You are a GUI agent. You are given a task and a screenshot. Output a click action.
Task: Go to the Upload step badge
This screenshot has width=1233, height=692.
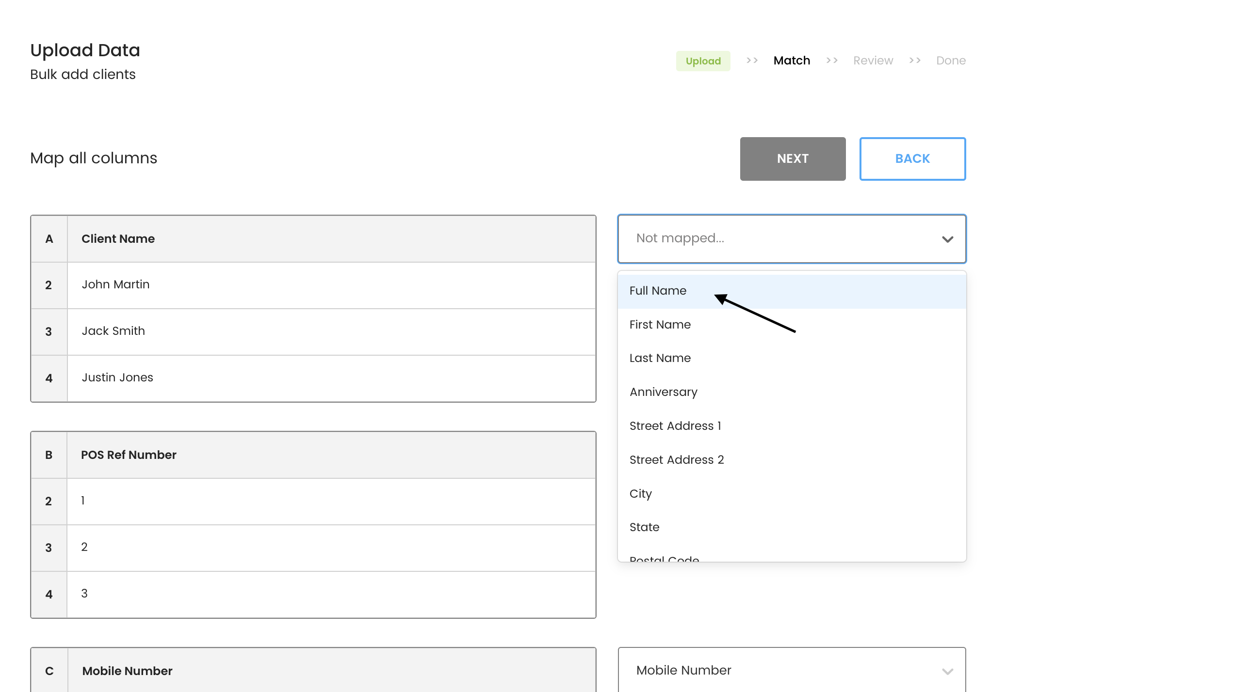703,61
